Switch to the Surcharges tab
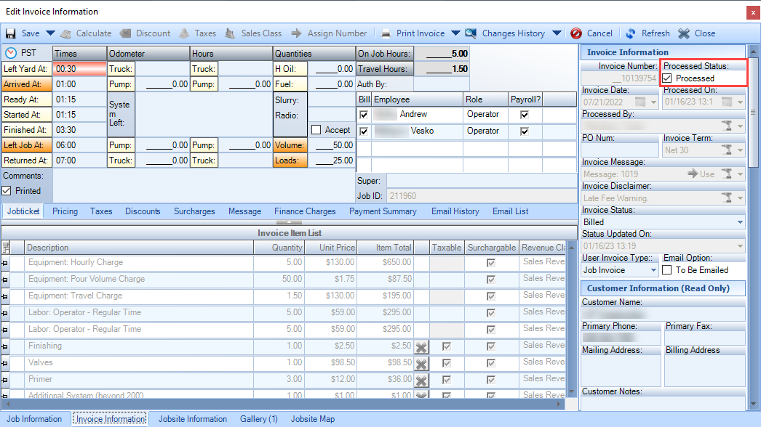The image size is (761, 427). pyautogui.click(x=194, y=211)
